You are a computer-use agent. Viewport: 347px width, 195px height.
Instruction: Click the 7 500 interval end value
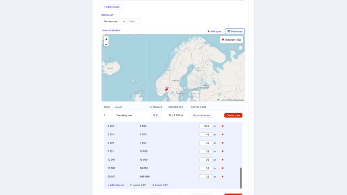click(x=143, y=143)
